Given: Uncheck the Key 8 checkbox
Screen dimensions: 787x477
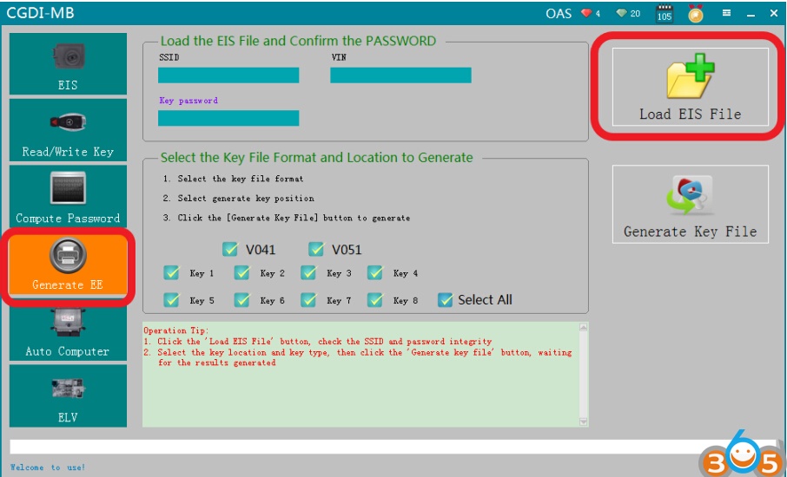Looking at the screenshot, I should (375, 299).
